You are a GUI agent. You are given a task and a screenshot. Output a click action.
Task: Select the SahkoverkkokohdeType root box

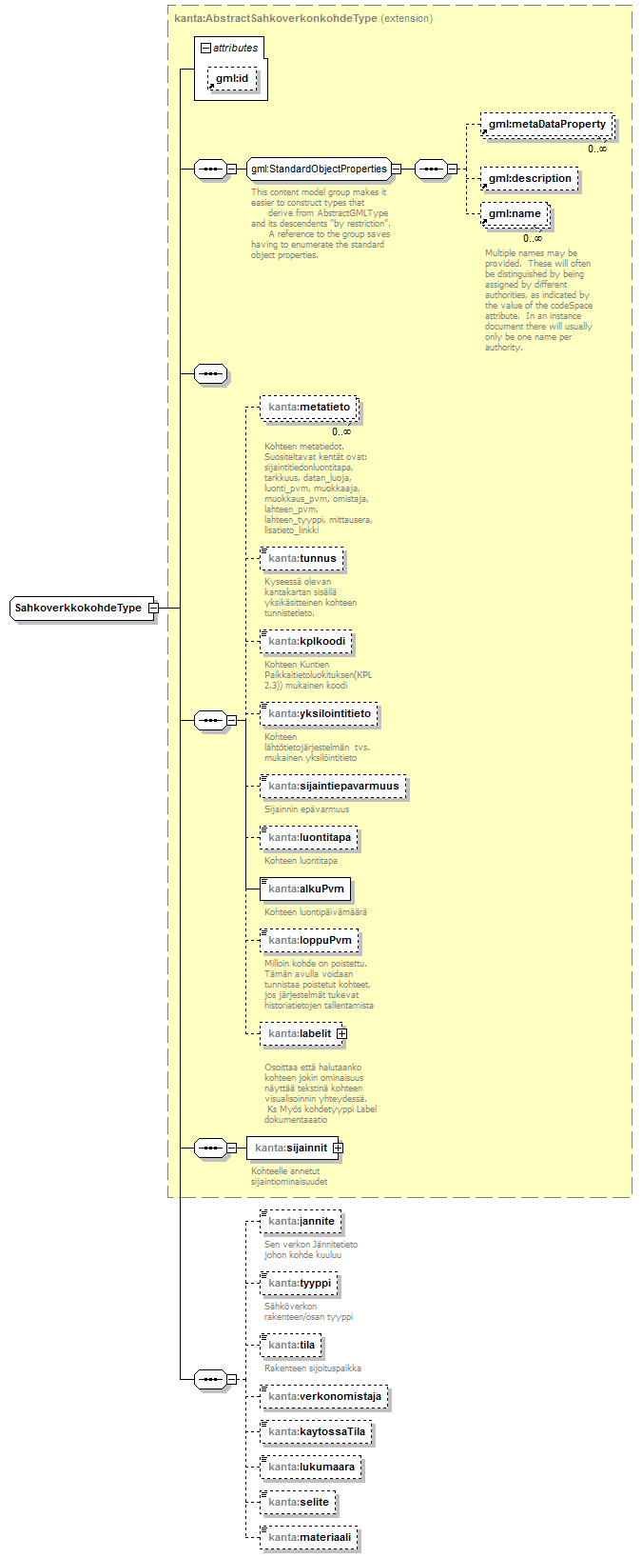click(x=82, y=608)
